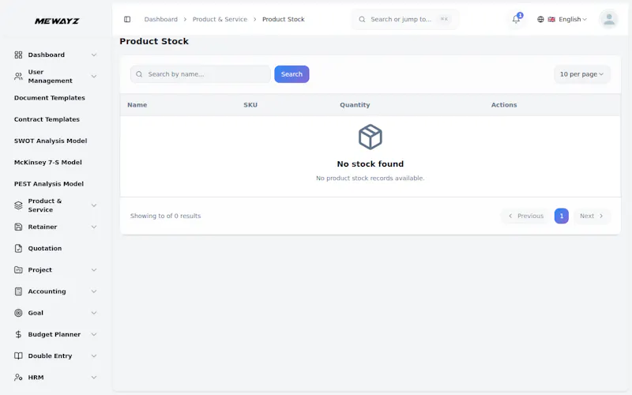This screenshot has width=632, height=395.
Task: Expand the Accounting chevron
Action: pyautogui.click(x=94, y=292)
